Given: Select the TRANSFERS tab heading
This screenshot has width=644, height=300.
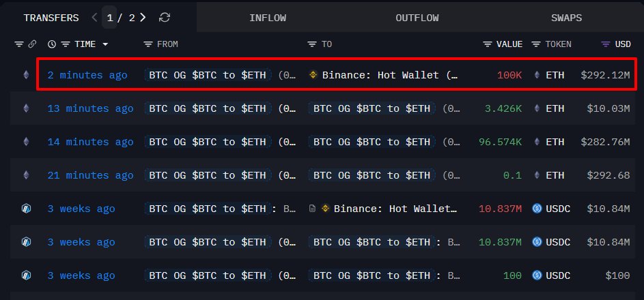Looking at the screenshot, I should tap(51, 18).
